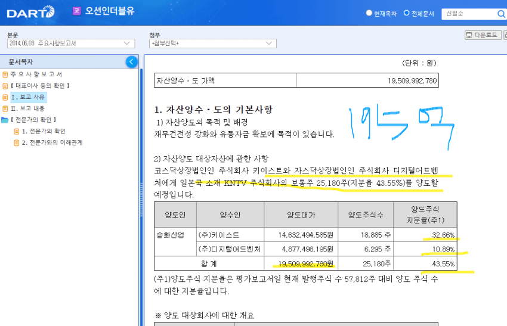Click document icon beside Ⅱ. 보고 내용
The image size is (507, 326).
5,109
